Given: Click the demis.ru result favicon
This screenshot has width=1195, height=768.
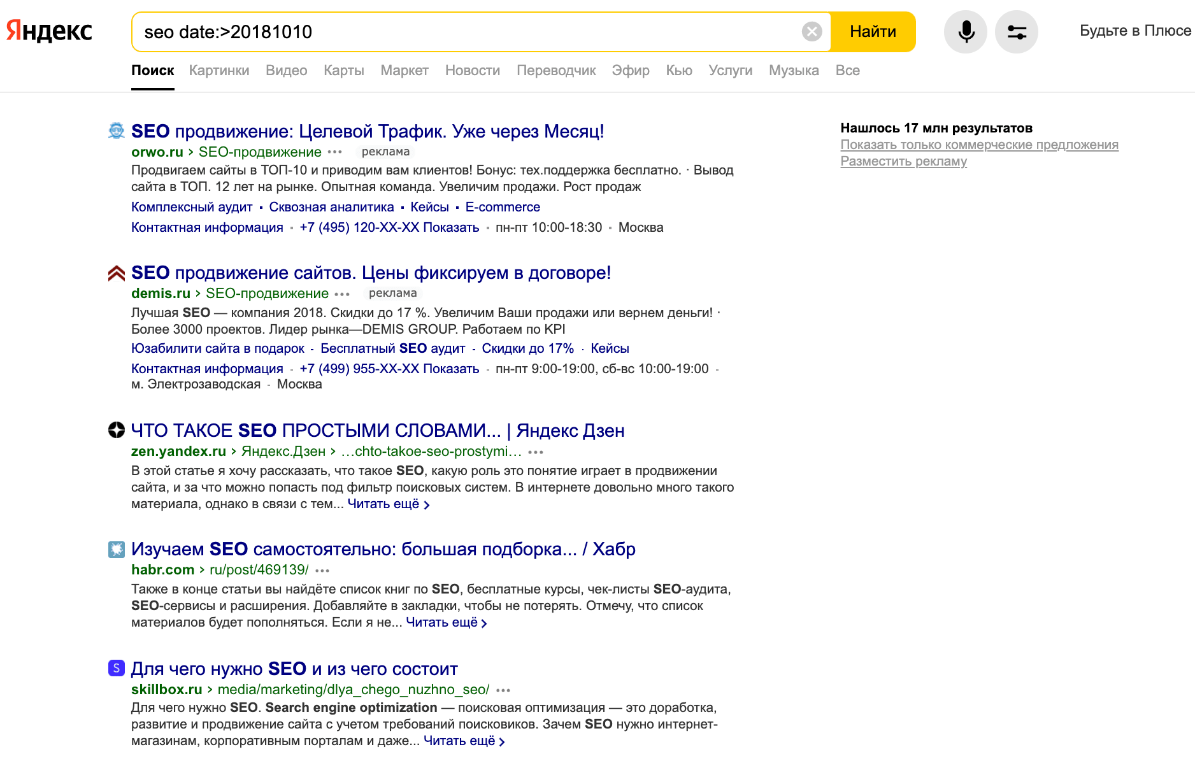Looking at the screenshot, I should point(116,273).
